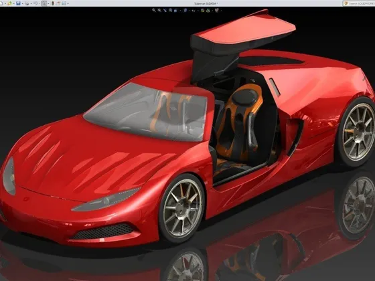Open the Options icon in top toolbar

click(64, 3)
